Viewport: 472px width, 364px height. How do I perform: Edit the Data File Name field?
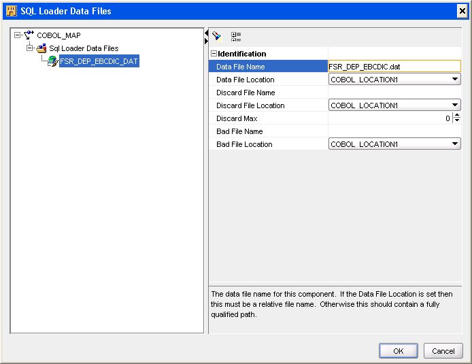point(394,67)
